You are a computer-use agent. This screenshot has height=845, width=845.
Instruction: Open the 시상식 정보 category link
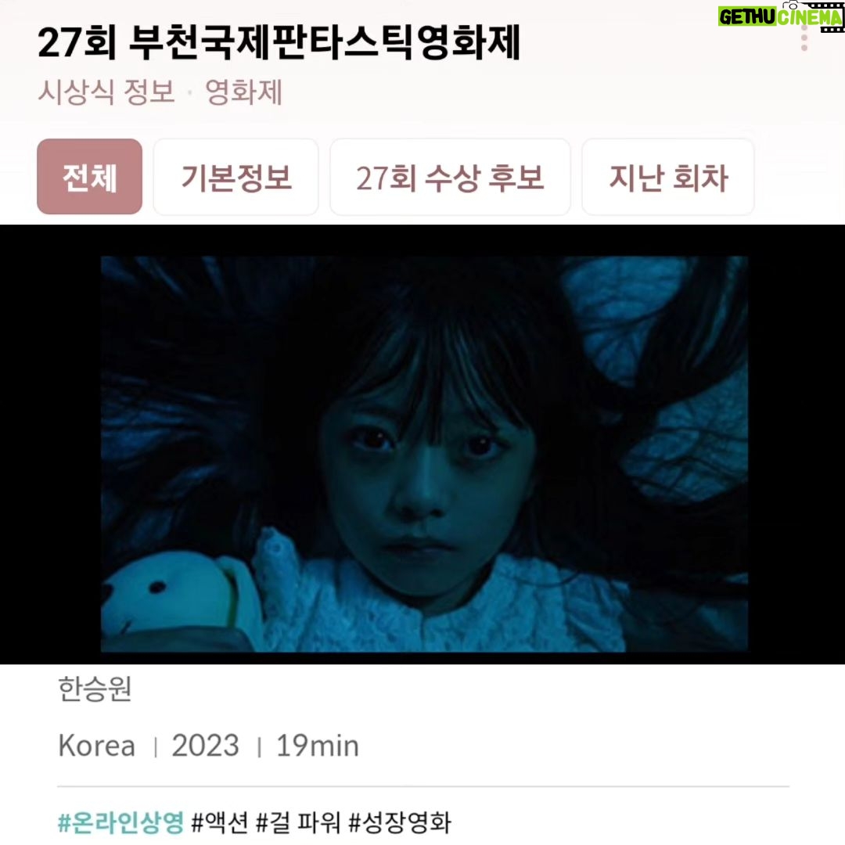coord(106,91)
